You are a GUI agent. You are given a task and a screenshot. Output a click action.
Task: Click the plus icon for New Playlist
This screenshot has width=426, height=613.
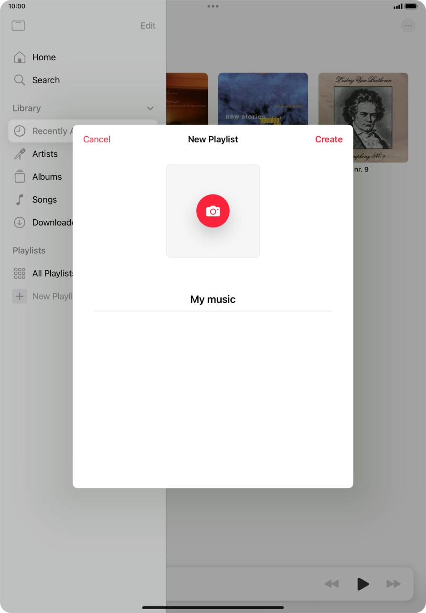[x=20, y=296]
